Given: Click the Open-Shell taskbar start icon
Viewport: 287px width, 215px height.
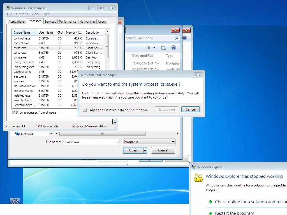Looking at the screenshot, I should click(x=15, y=201).
